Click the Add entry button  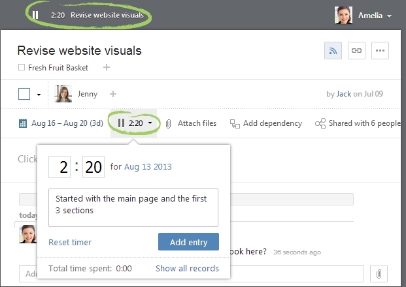(x=188, y=242)
